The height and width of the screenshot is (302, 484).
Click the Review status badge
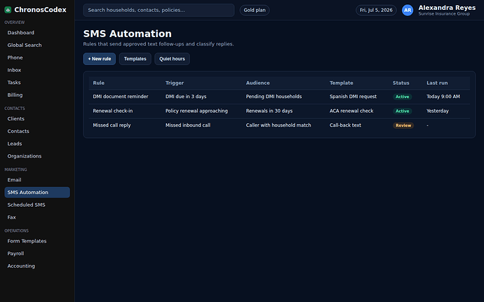click(x=403, y=125)
